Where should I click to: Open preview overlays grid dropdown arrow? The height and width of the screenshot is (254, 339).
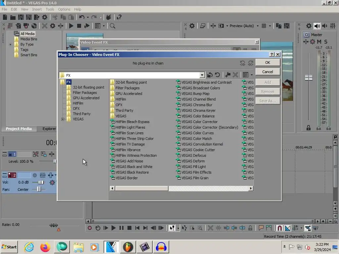[x=270, y=26]
